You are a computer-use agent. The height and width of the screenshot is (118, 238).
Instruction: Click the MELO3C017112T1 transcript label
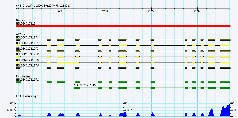27,43
